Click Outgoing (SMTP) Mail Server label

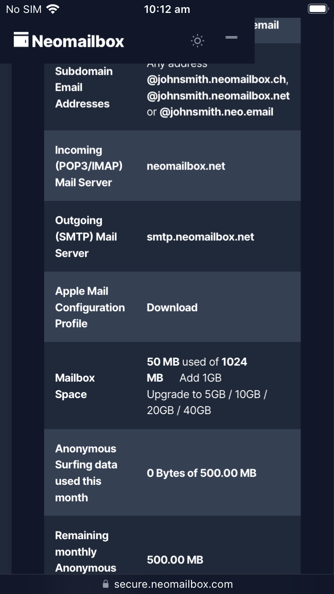[86, 237]
